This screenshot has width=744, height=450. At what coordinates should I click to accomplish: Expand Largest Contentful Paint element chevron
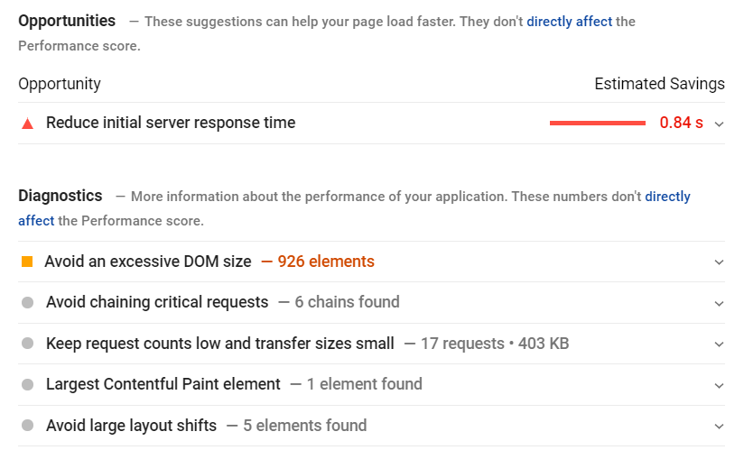pyautogui.click(x=719, y=385)
